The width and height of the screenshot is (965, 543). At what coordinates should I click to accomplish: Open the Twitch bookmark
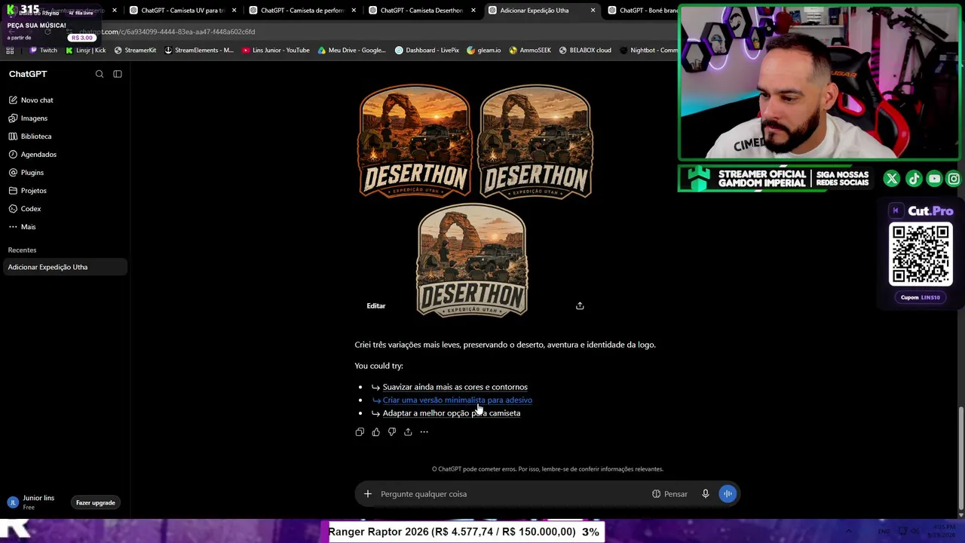(x=43, y=51)
